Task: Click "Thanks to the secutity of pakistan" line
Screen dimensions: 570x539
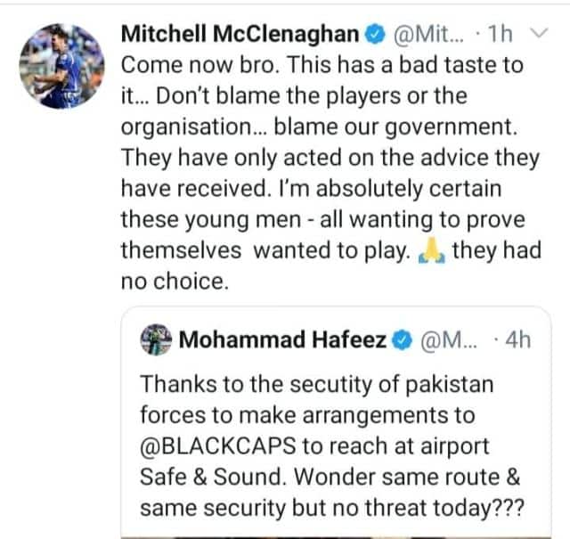Action: click(x=317, y=387)
